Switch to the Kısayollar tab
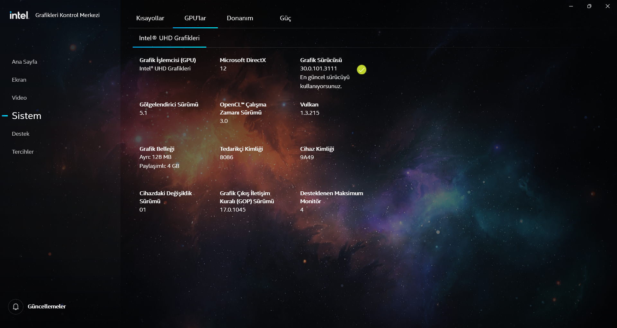Viewport: 617px width, 328px height. [x=150, y=18]
